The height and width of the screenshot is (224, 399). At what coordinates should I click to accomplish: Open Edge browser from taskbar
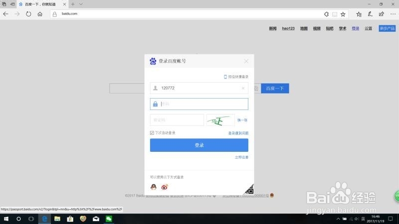point(44,219)
